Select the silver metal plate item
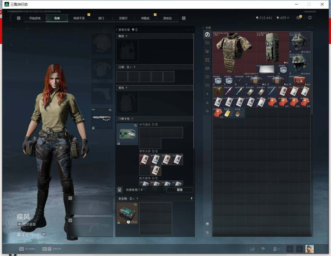The image size is (331, 256). coord(267,69)
